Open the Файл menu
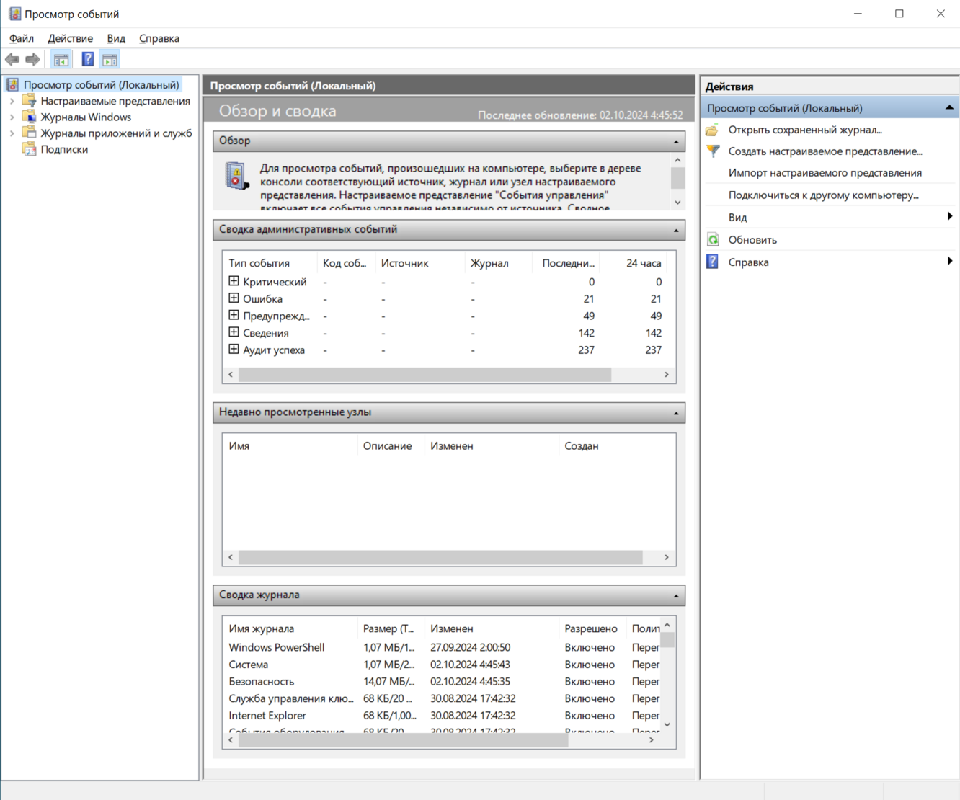 22,38
